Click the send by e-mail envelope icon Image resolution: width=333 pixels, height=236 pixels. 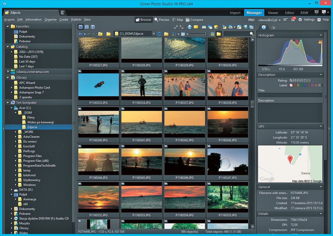(196, 27)
